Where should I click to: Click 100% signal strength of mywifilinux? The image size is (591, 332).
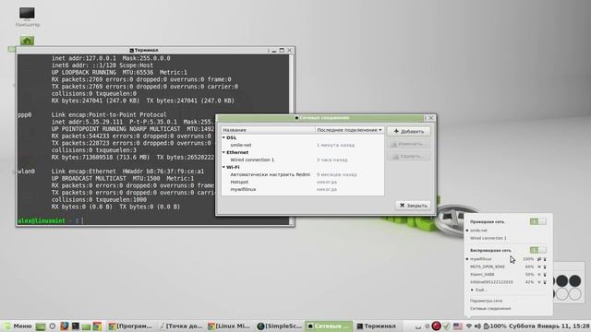(528, 259)
